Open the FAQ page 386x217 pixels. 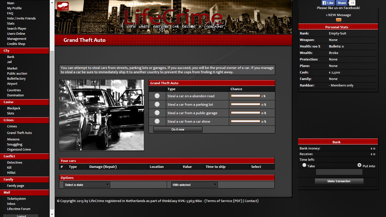click(x=10, y=13)
